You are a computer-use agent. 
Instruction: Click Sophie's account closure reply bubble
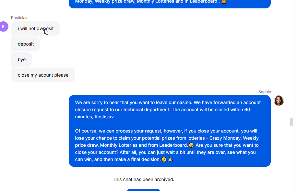tap(170, 131)
